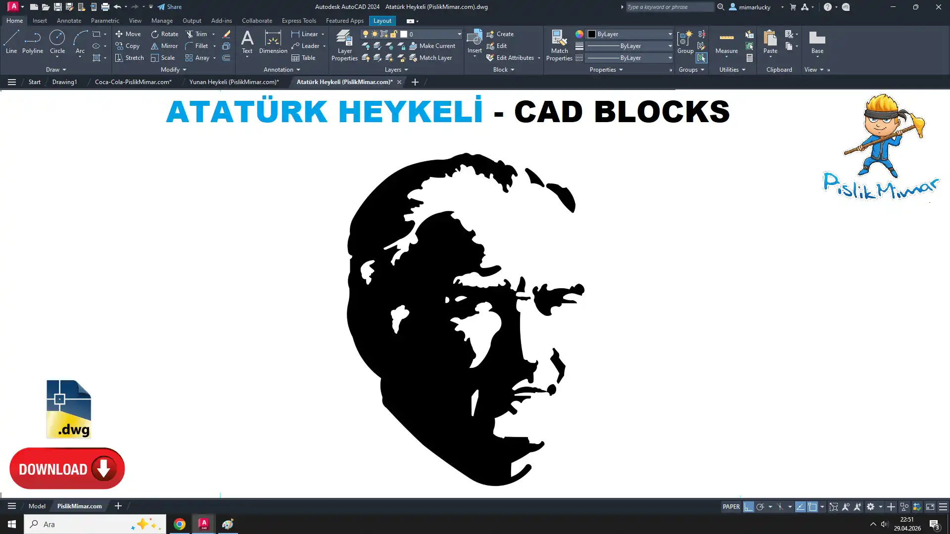
Task: Select the Dimension tool
Action: [x=273, y=42]
